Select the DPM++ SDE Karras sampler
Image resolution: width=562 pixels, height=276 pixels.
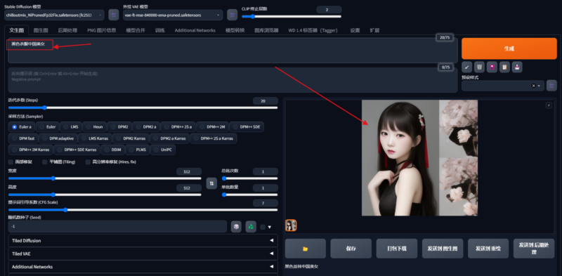point(77,150)
